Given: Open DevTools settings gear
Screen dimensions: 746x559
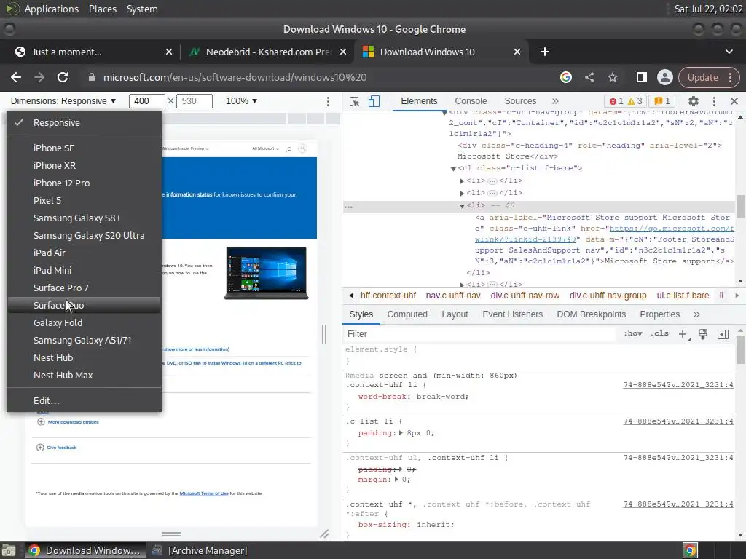Looking at the screenshot, I should 694,101.
